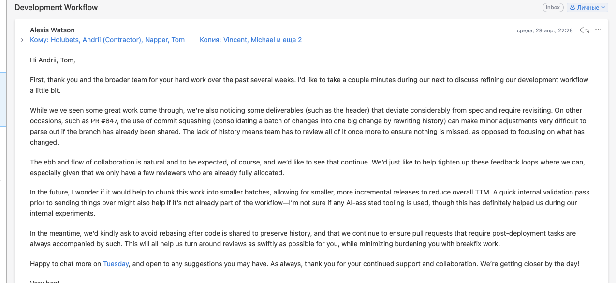Screen dimensions: 616x283
Task: Click the message timestamp среда, 29 апр.
Action: 544,30
